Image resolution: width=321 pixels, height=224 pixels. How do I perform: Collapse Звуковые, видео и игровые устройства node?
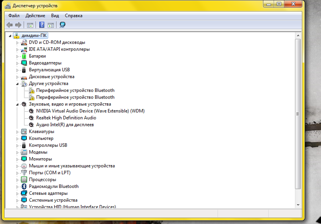(x=17, y=105)
